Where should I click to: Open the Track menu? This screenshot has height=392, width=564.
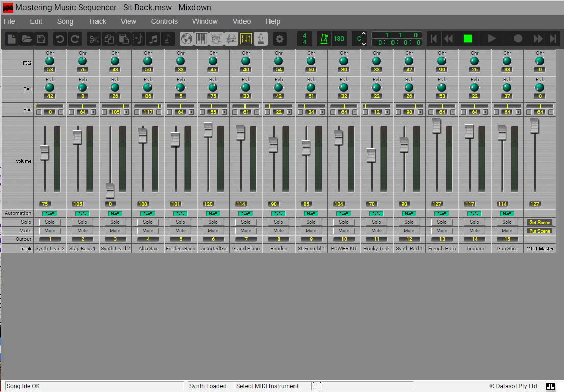coord(97,21)
